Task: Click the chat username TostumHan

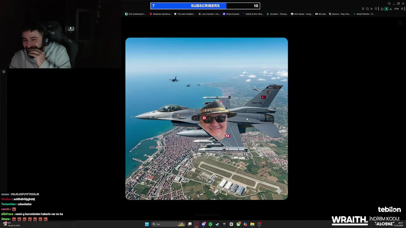Action: pyautogui.click(x=8, y=204)
